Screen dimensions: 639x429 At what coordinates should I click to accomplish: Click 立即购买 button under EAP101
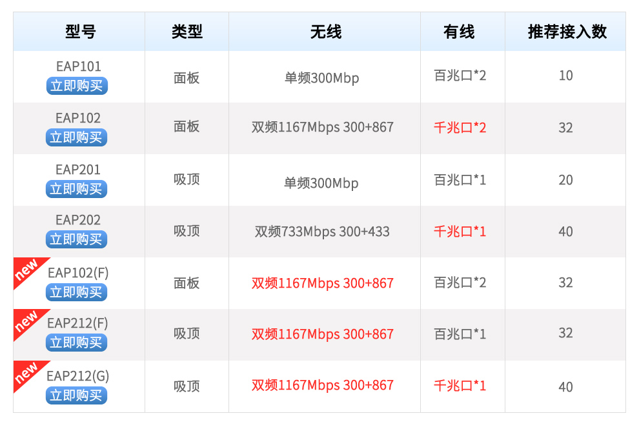77,86
